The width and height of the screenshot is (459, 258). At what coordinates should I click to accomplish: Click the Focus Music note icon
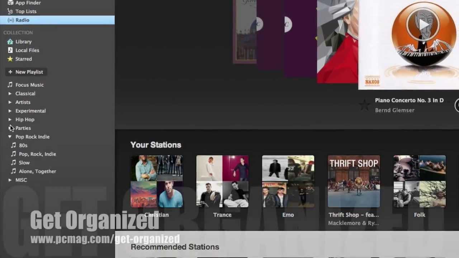point(10,85)
